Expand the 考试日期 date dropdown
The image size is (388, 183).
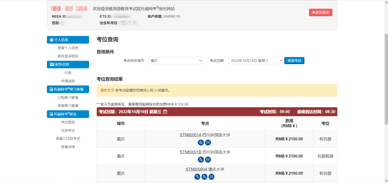[x=256, y=61]
